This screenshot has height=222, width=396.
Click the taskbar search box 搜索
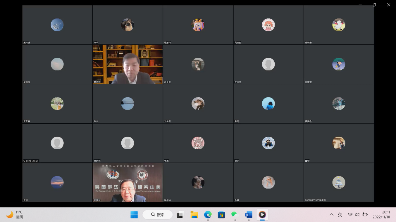(x=158, y=215)
